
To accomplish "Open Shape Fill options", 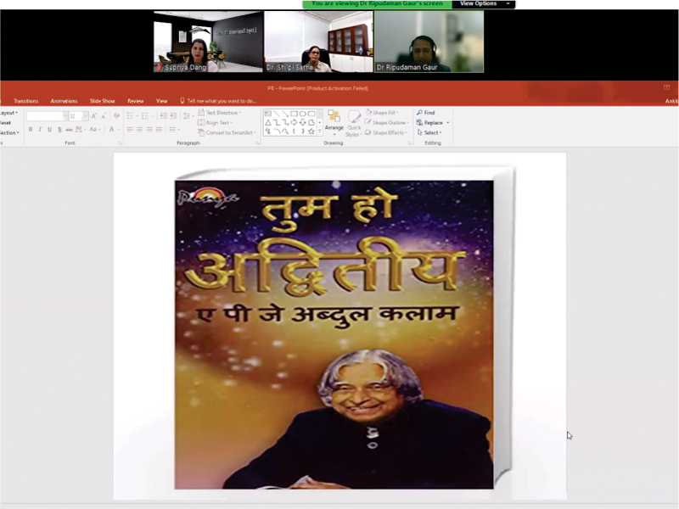I will click(x=382, y=113).
